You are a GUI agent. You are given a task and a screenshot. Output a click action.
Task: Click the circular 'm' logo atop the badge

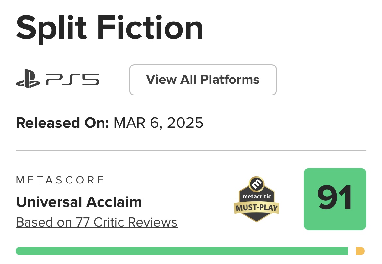click(x=257, y=184)
